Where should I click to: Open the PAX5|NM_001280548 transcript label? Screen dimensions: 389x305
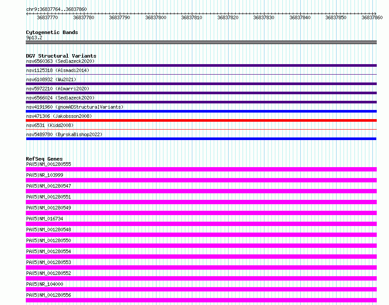[x=49, y=230]
